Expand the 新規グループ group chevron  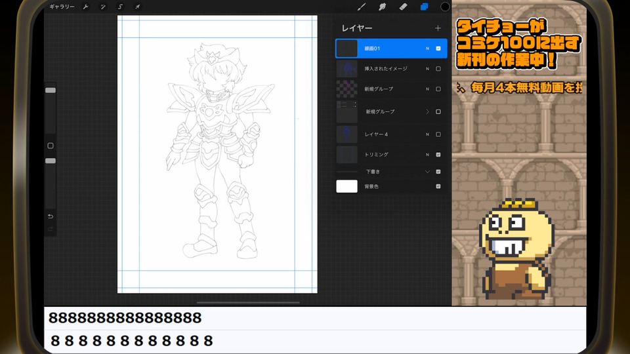(427, 111)
